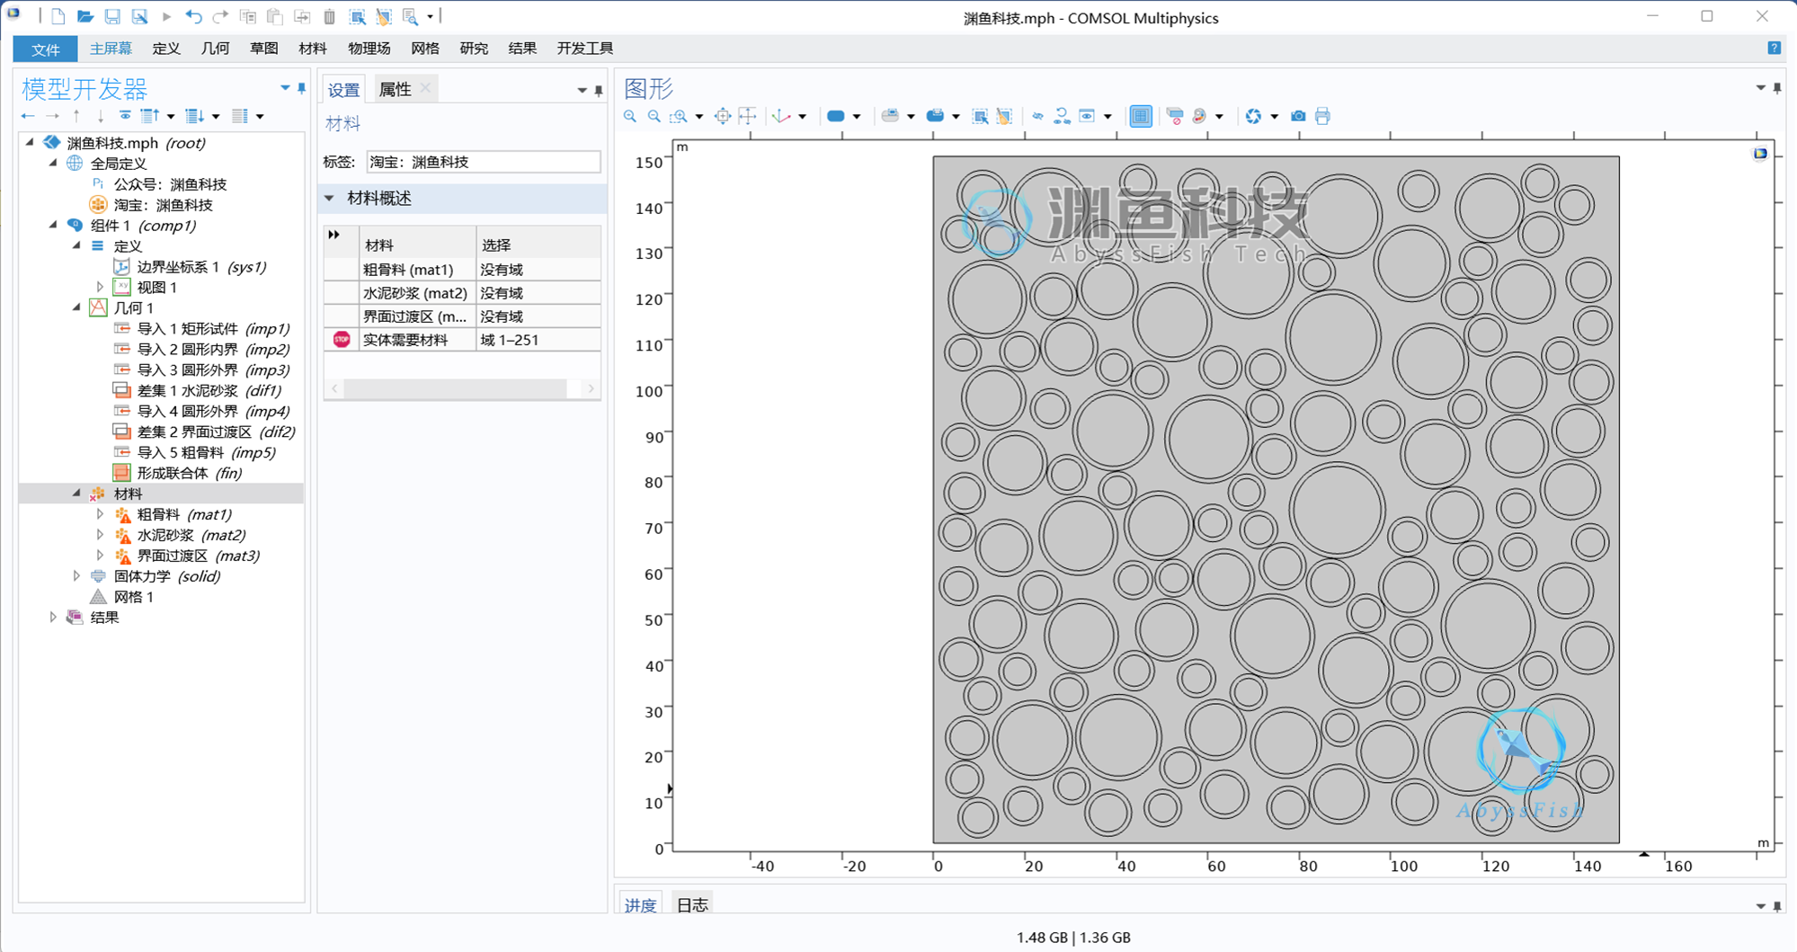
Task: Select 界面过渡区 (mat3) in the tree
Action: pos(198,556)
